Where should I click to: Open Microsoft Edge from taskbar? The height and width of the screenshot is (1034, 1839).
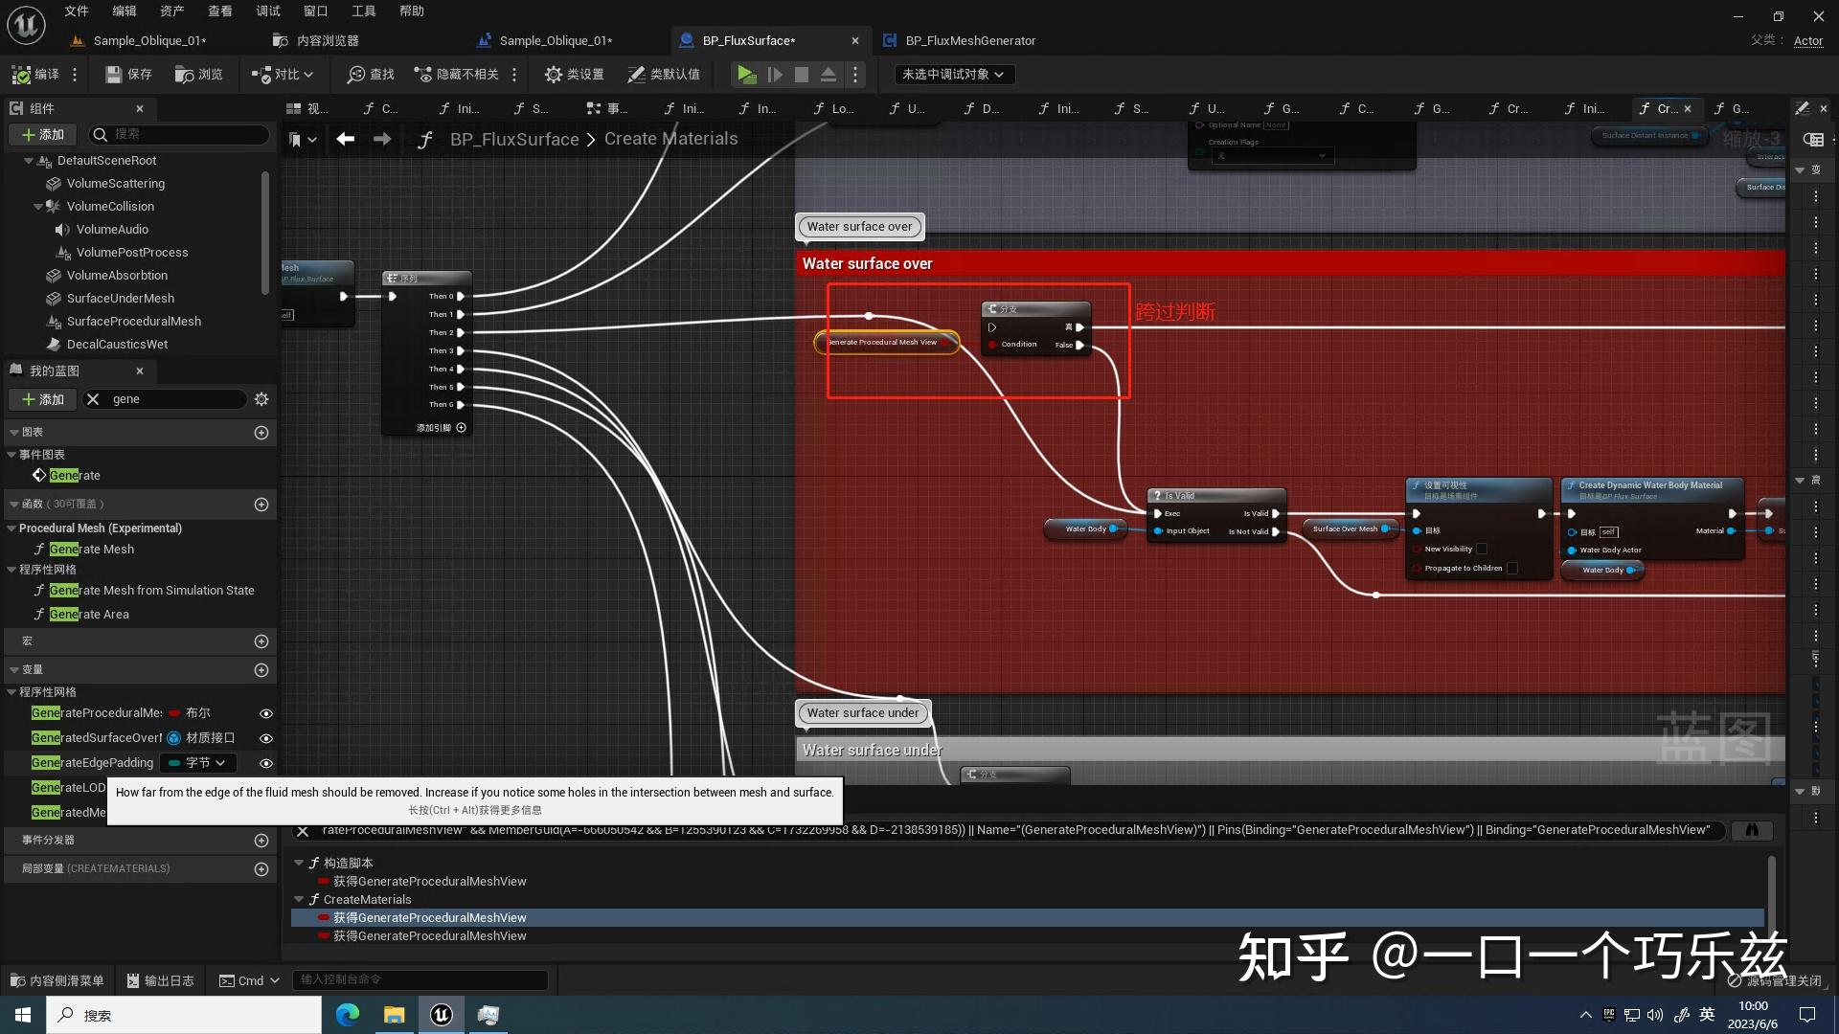tap(347, 1015)
